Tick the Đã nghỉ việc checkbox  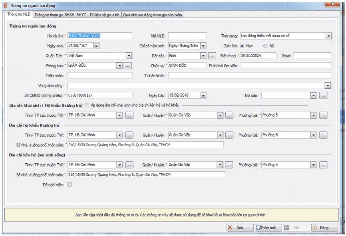click(x=70, y=184)
